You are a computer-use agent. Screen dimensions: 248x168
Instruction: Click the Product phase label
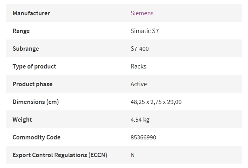[32, 84]
